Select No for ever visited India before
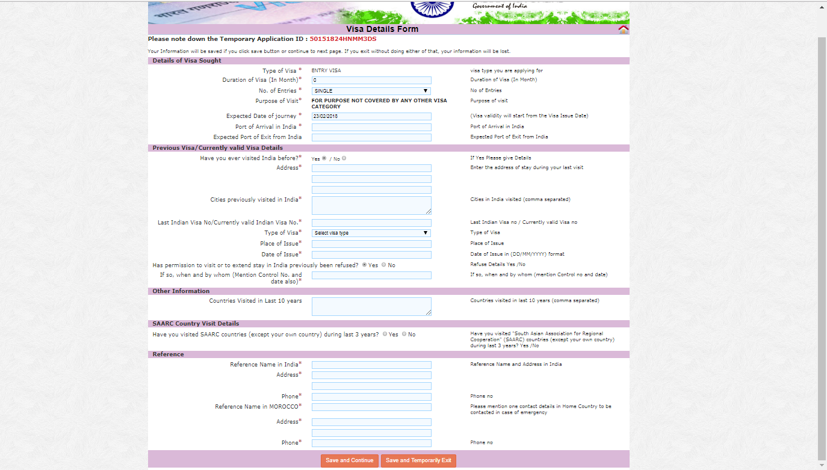This screenshot has height=470, width=827. coord(344,158)
